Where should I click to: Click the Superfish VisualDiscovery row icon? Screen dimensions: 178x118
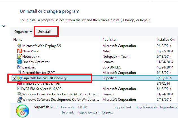pos(19,78)
